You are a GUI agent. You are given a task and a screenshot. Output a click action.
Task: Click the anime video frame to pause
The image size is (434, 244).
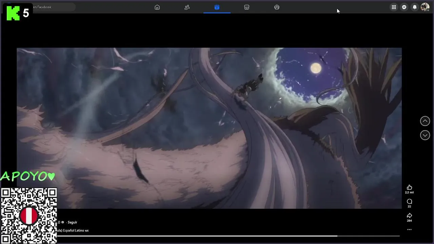coord(209,128)
